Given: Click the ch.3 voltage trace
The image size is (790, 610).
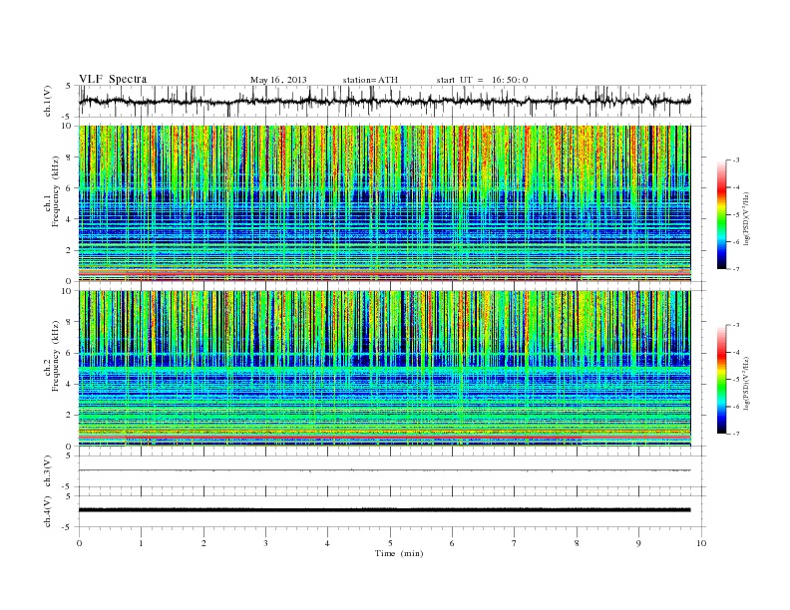Looking at the screenshot, I should 384,470.
